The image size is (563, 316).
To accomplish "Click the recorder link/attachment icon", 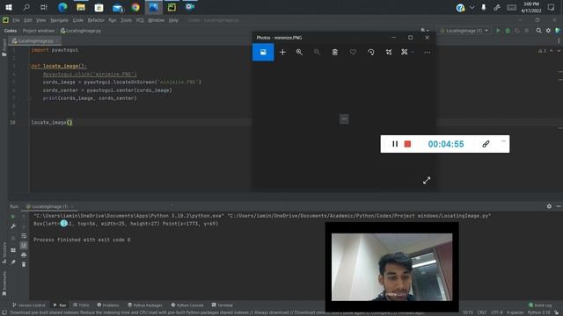I will tap(486, 144).
